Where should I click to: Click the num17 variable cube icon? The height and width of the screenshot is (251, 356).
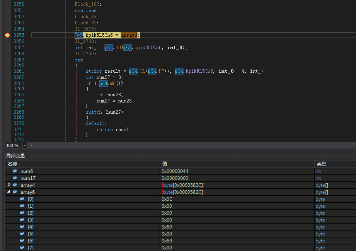15,178
